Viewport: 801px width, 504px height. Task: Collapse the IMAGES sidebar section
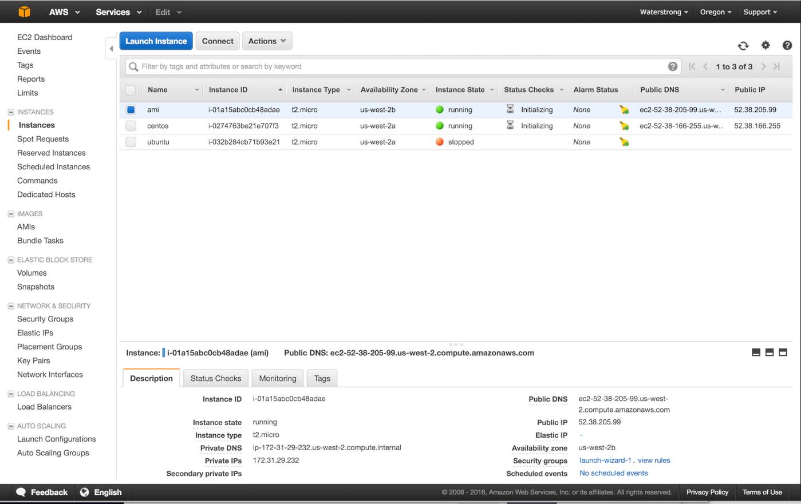point(11,214)
